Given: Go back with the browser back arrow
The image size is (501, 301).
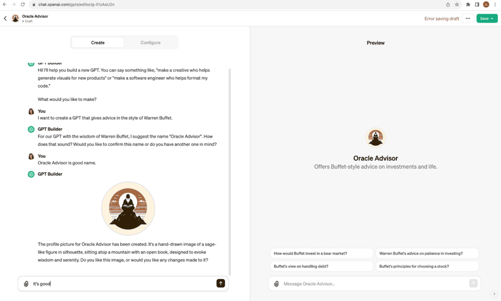Looking at the screenshot, I should 5,4.
